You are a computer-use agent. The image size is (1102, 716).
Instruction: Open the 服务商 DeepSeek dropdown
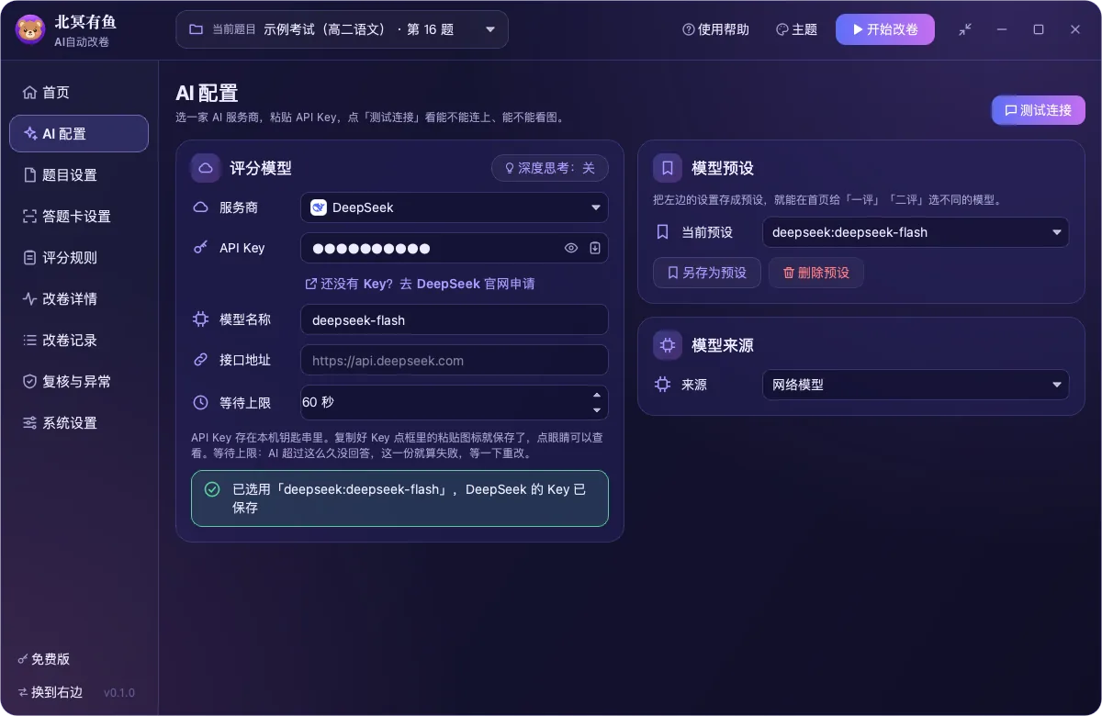pyautogui.click(x=455, y=207)
